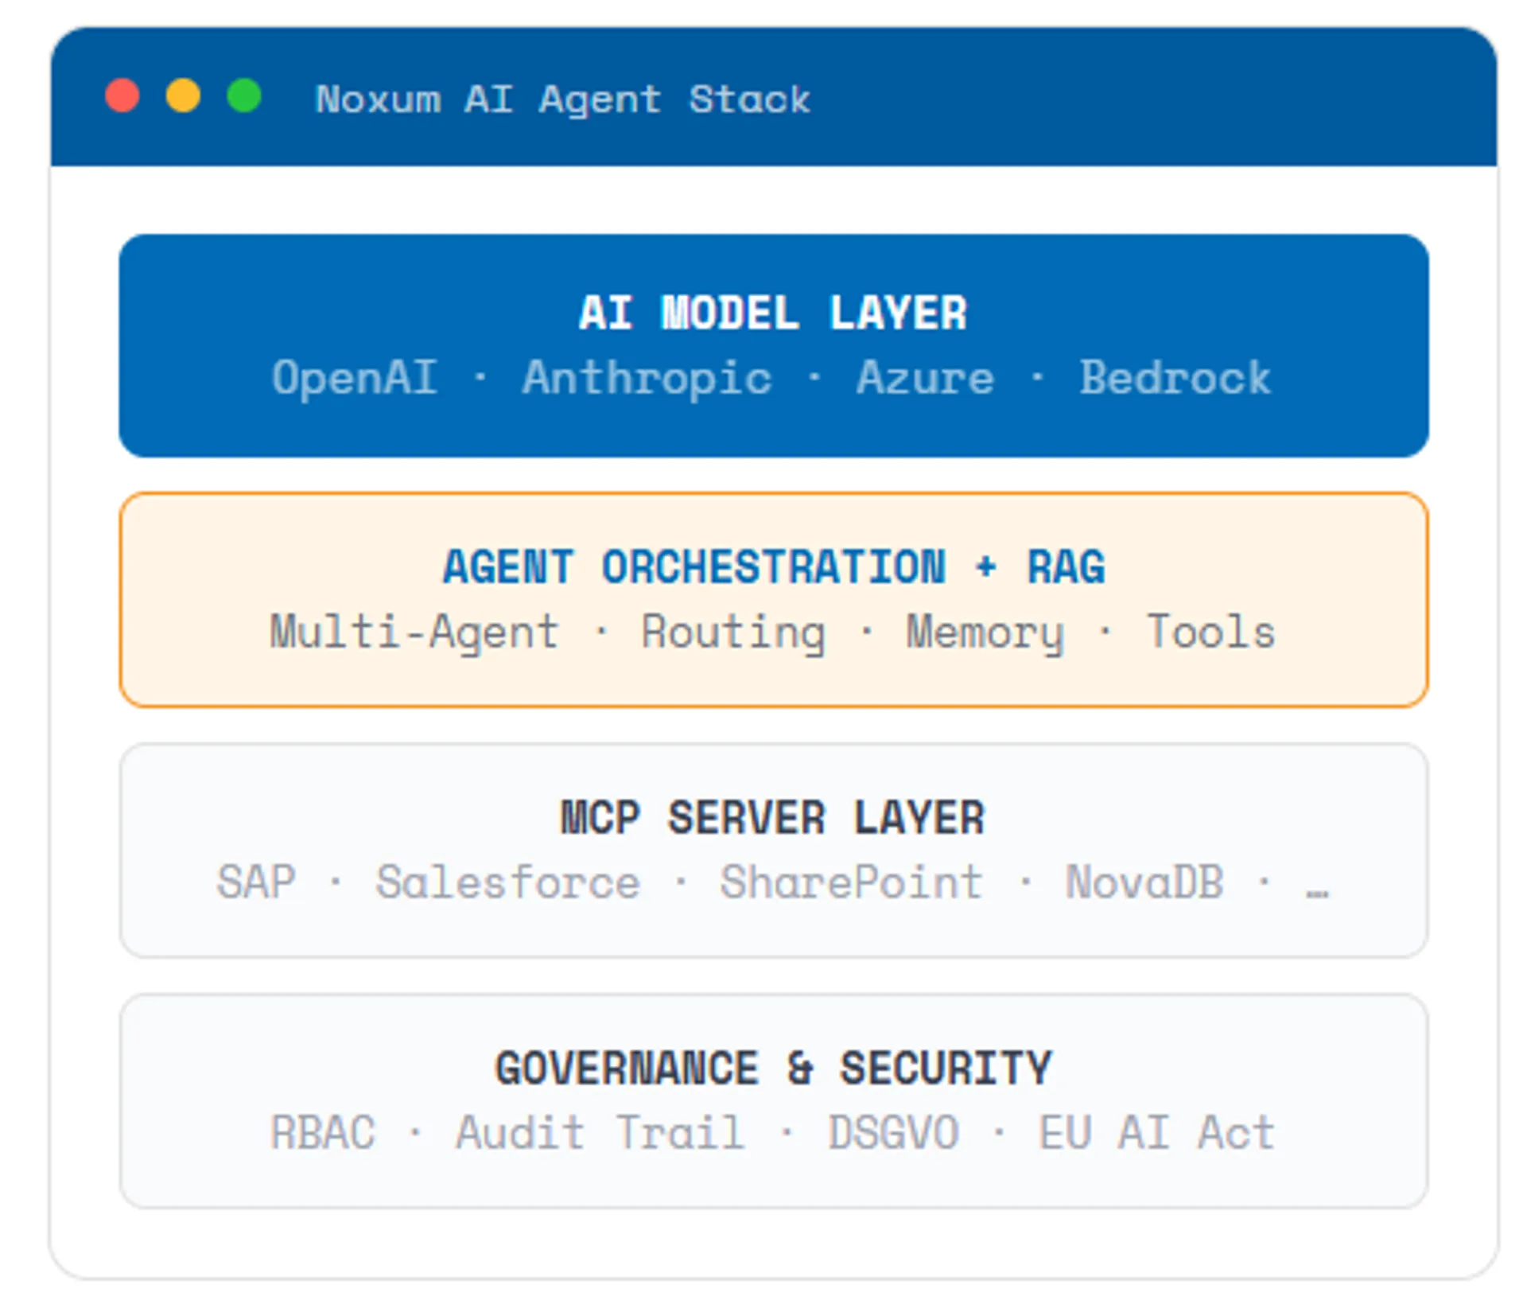
Task: Select the Routing text
Action: point(733,633)
